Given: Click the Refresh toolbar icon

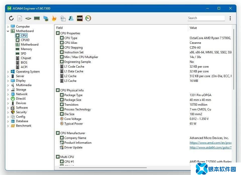Looking at the screenshot, I should 11,18.
